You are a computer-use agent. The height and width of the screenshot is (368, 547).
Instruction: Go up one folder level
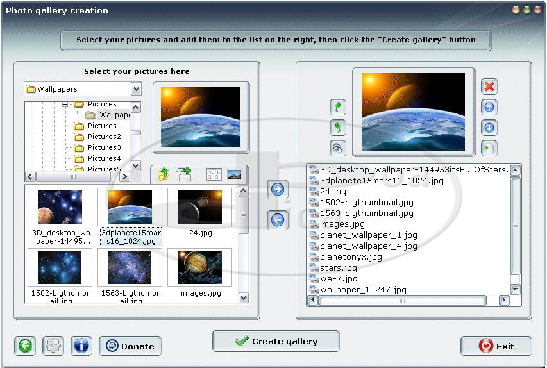164,174
